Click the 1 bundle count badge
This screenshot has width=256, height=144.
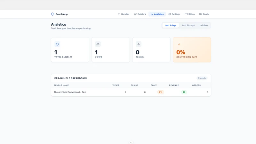pyautogui.click(x=202, y=78)
